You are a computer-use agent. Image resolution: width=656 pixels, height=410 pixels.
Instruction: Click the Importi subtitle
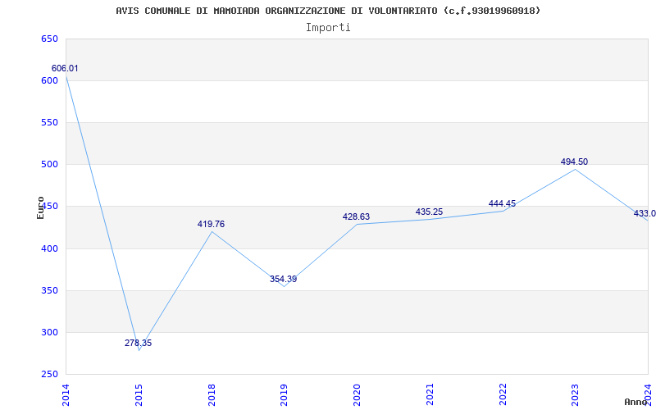click(328, 27)
